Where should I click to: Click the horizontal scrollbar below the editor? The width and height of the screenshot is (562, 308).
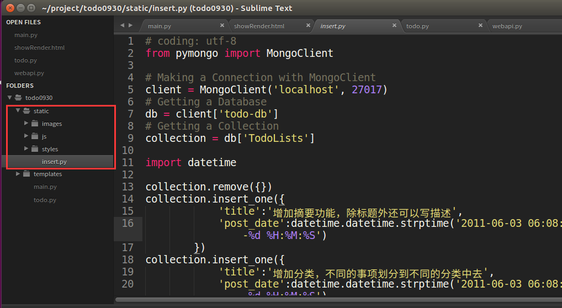pyautogui.click(x=331, y=300)
